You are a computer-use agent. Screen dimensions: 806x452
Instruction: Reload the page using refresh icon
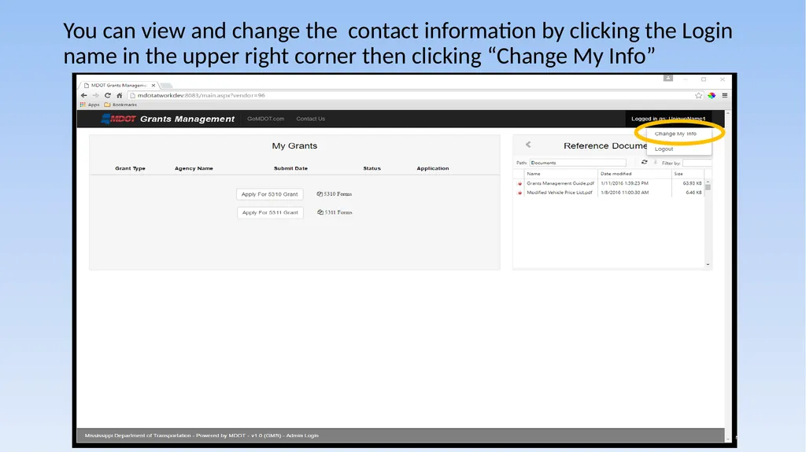(x=107, y=96)
